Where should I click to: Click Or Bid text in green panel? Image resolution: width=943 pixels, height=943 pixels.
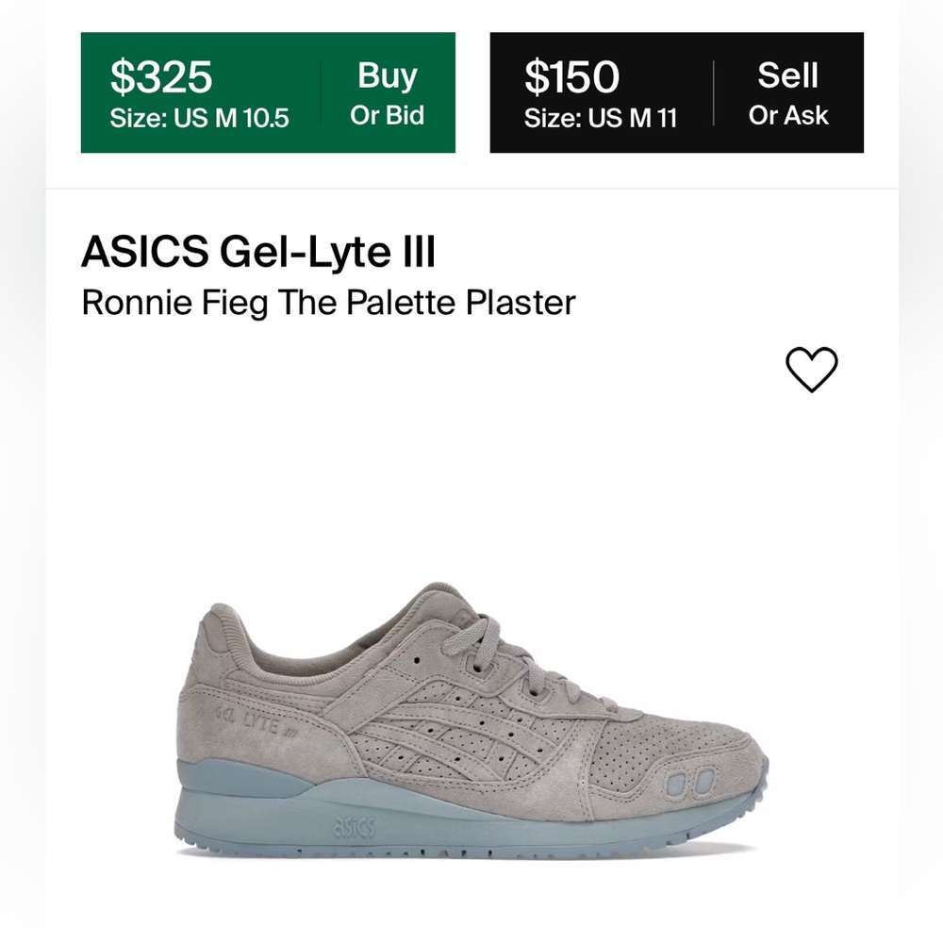(x=389, y=116)
